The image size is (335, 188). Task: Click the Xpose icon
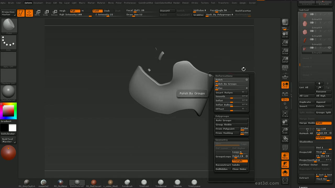(285, 181)
